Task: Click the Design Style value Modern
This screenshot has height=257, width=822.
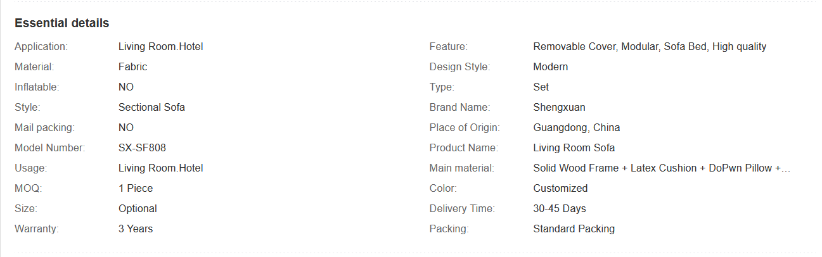Action: coord(551,66)
